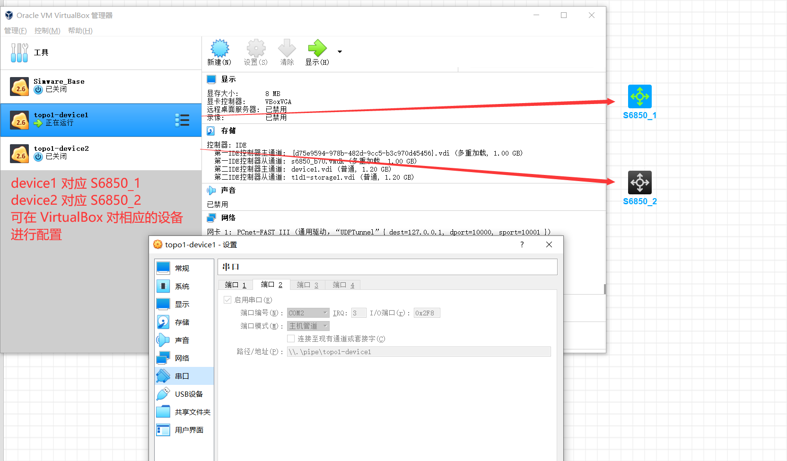Select the S6850_2 switch icon
This screenshot has height=461, width=787.
click(x=639, y=183)
